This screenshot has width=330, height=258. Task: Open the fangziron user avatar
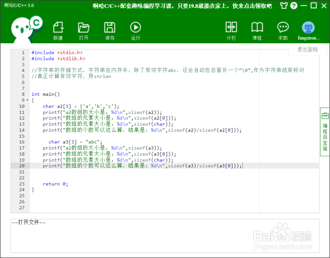tap(308, 28)
